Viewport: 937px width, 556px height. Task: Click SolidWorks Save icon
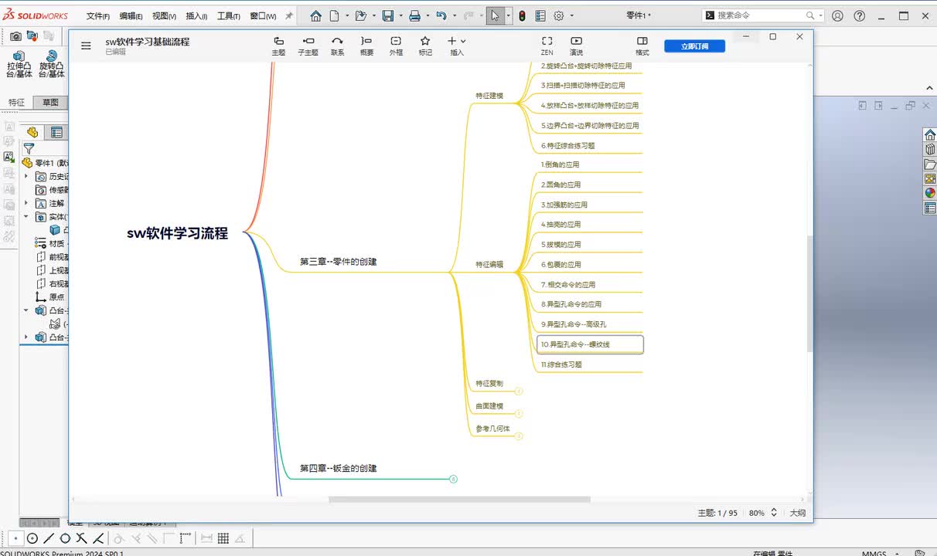pos(388,15)
